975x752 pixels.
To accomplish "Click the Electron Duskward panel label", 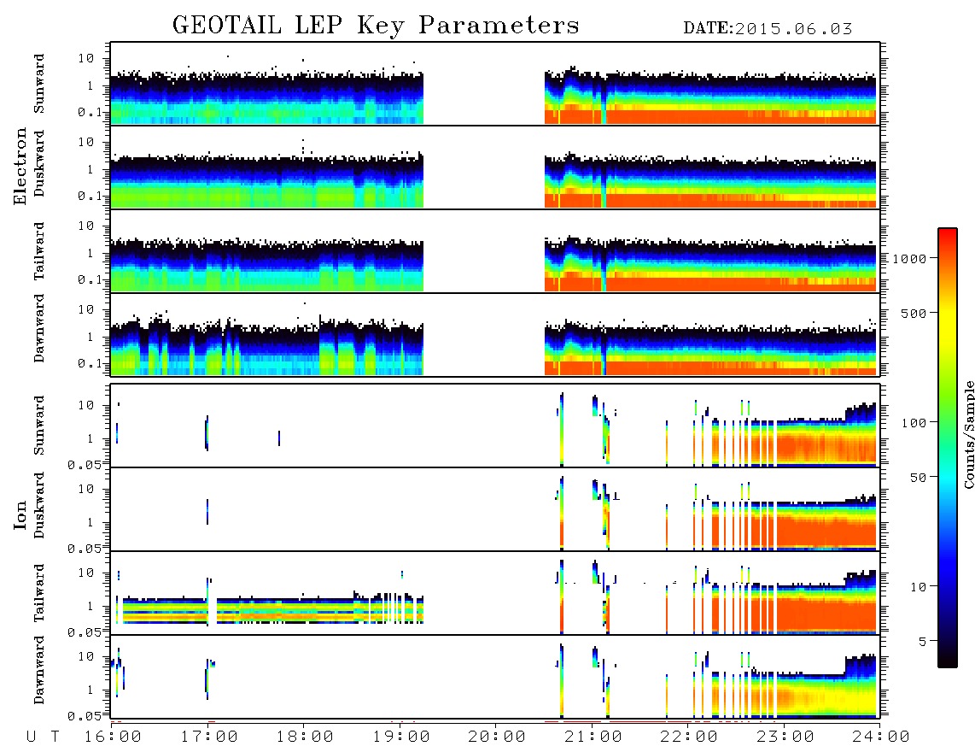I will (x=39, y=164).
